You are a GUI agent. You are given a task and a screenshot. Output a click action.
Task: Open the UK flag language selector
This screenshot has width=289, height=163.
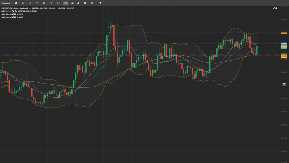click(x=92, y=3)
